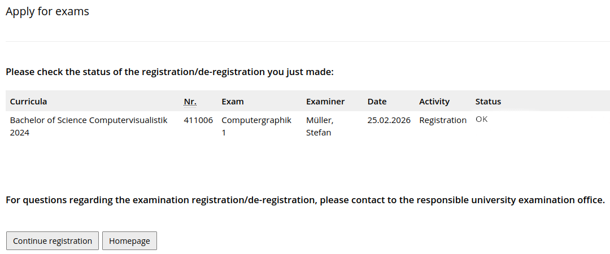Image resolution: width=610 pixels, height=254 pixels.
Task: Click the Continue registration button
Action: [53, 241]
